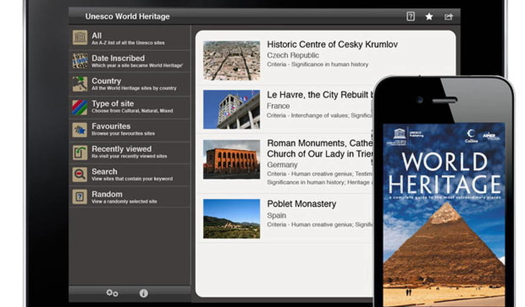This screenshot has width=525, height=307.
Task: Tap 'An A-Z list of all the Unesco sites'
Action: click(x=128, y=43)
